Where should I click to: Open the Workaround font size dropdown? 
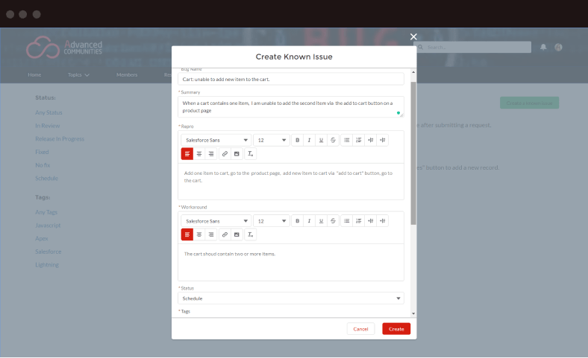[271, 221]
